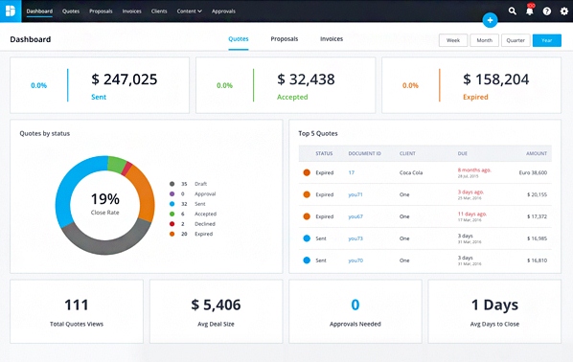The height and width of the screenshot is (362, 573).
Task: Click 111 Total Quotes Views card
Action: tap(77, 311)
